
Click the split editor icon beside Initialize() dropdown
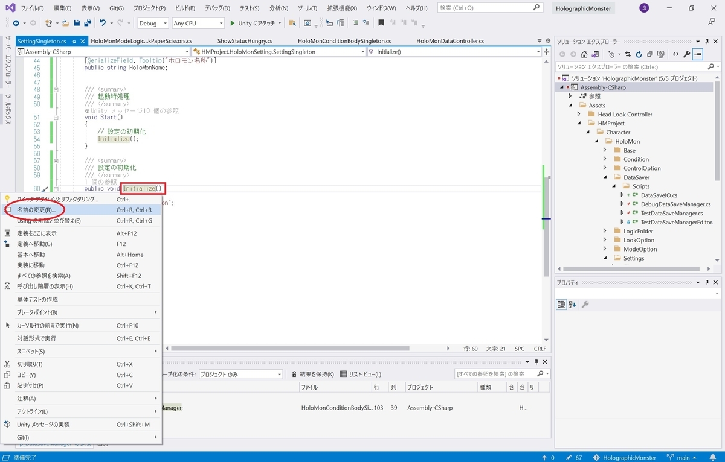(546, 52)
